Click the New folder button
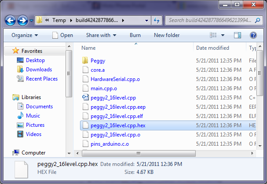Viewport: 267px width, 184px height. click(x=167, y=35)
